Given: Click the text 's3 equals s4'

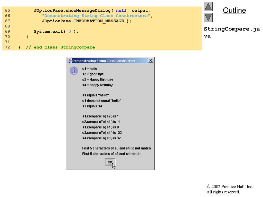Looking at the screenshot, I should pos(92,106).
